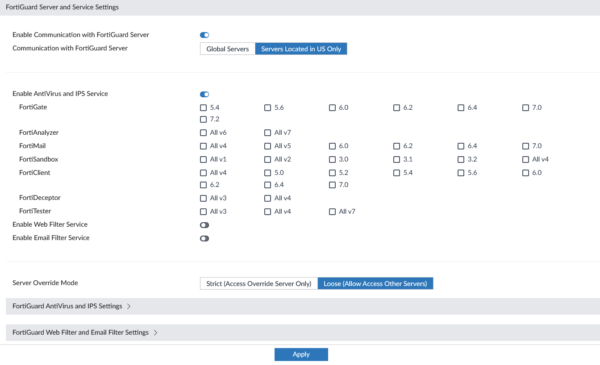Check FortiSandbox 3.1 checkbox
This screenshot has width=600, height=365.
396,160
